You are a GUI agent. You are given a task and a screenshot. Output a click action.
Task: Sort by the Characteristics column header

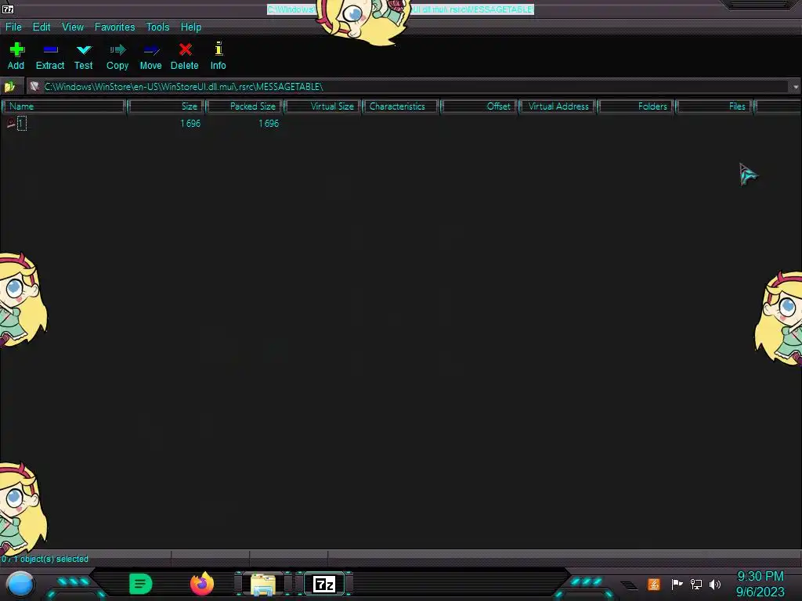401,106
